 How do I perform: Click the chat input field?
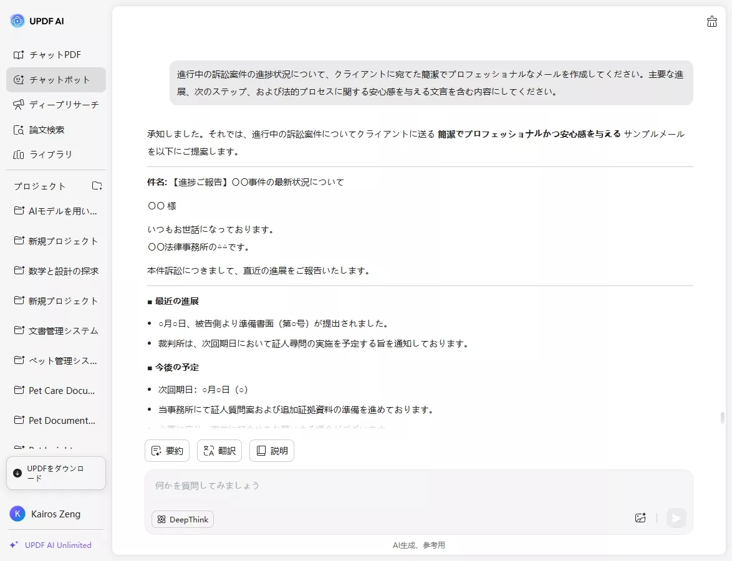pos(374,486)
